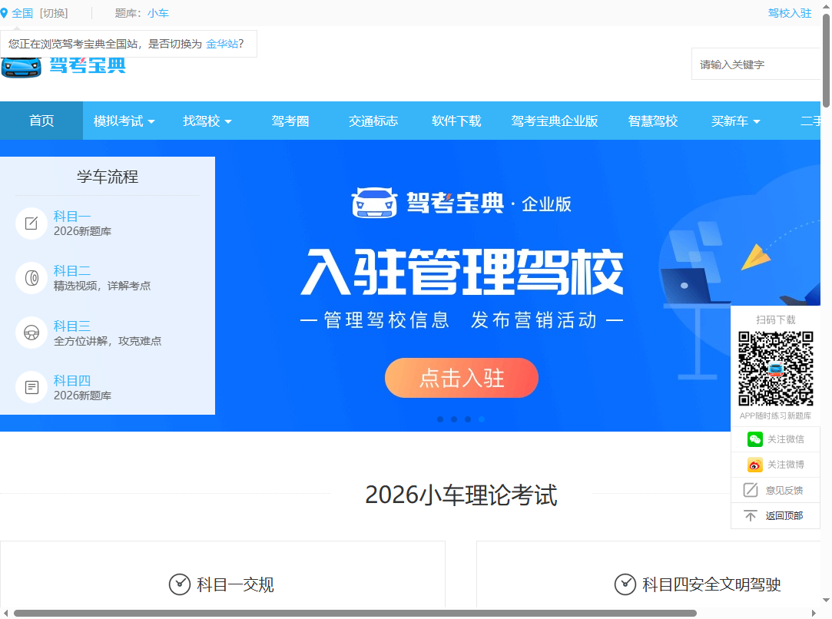This screenshot has width=832, height=619.
Task: Click the vertical scrollbar down arrow
Action: [826, 601]
